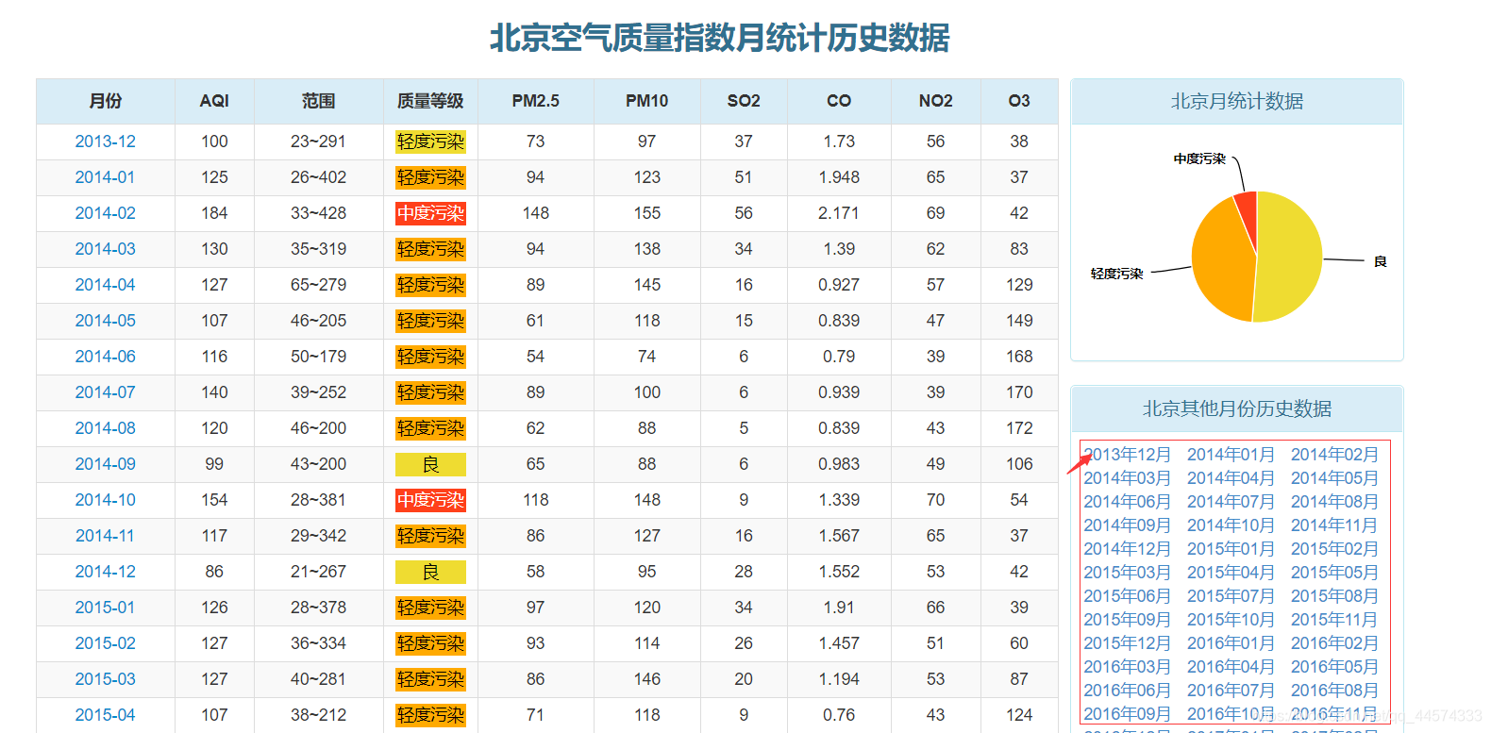Open the 2016年08月 history link

coord(1334,691)
